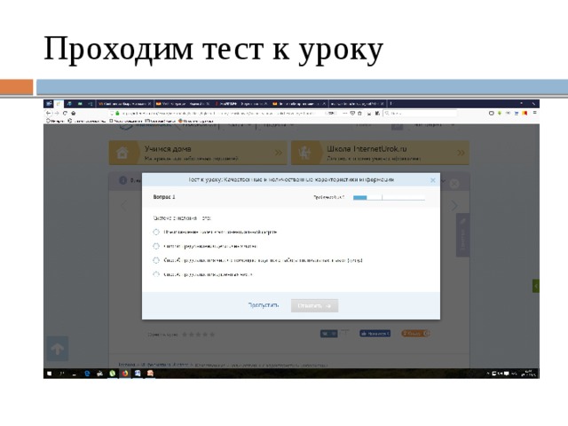
Task: Click the green side tab on right edge
Action: [x=536, y=286]
